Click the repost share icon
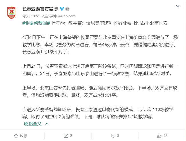Image resolution: width=186 pixels, height=141 pixels. tap(66, 136)
